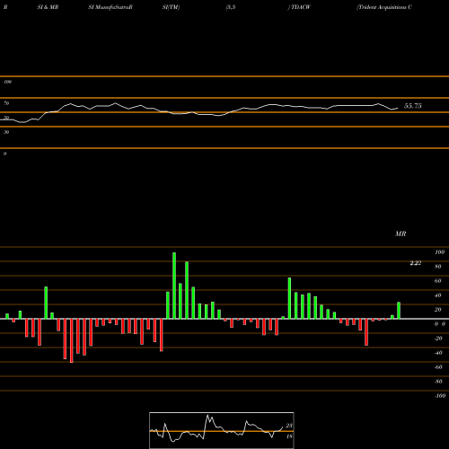Click the RSI axis label 100

tap(7, 82)
